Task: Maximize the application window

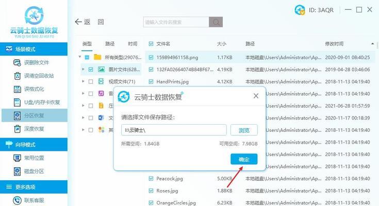Action: coord(359,10)
